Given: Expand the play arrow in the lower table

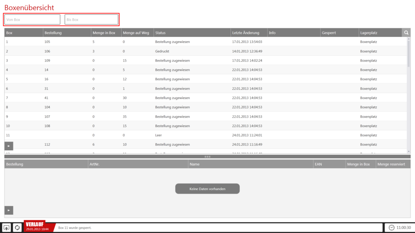Looking at the screenshot, I should pos(9,210).
